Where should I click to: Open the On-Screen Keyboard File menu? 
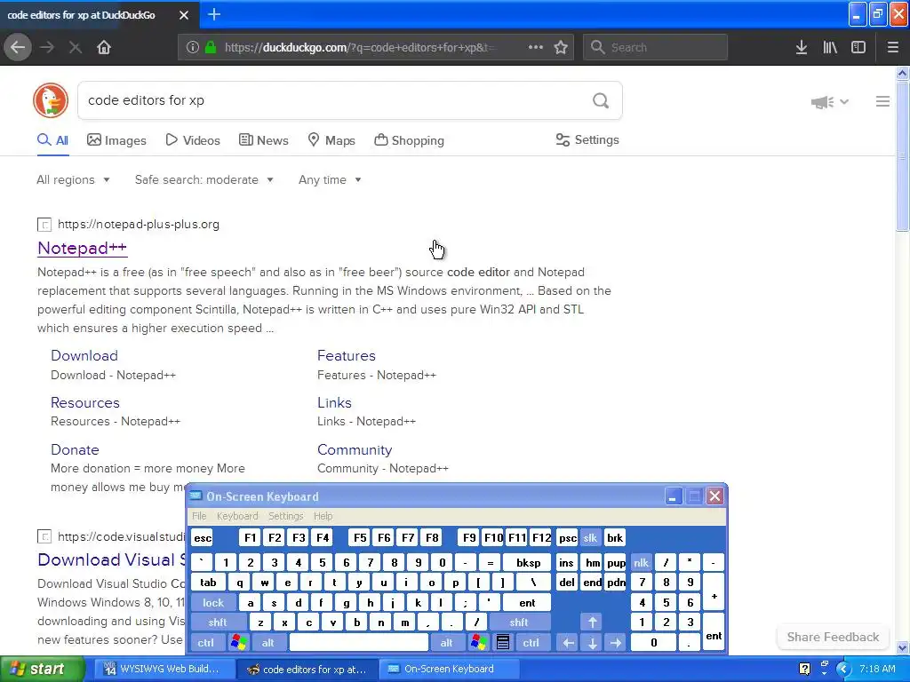click(199, 516)
